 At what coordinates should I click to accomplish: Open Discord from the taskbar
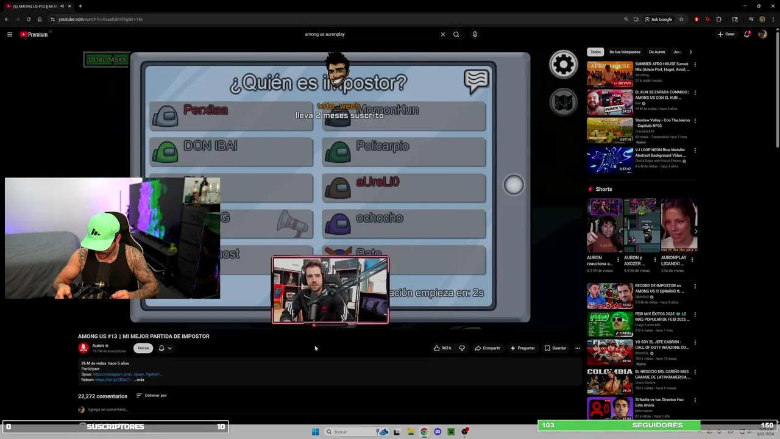pyautogui.click(x=438, y=432)
